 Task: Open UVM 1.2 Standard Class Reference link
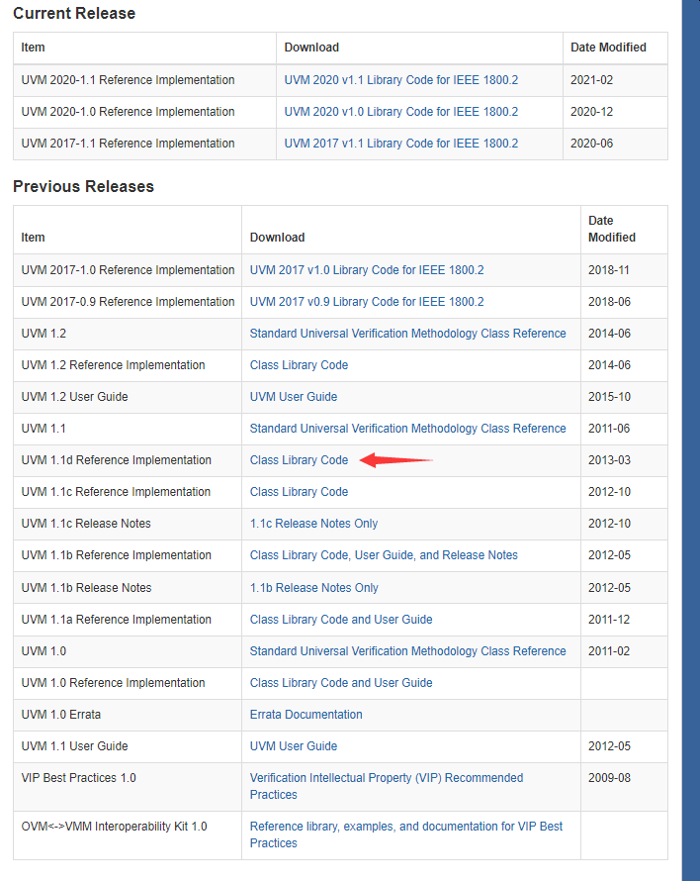click(407, 334)
